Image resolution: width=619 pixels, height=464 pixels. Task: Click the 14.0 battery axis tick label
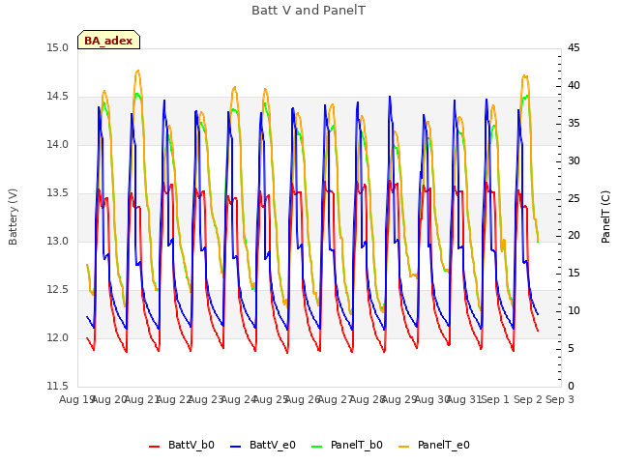(58, 145)
